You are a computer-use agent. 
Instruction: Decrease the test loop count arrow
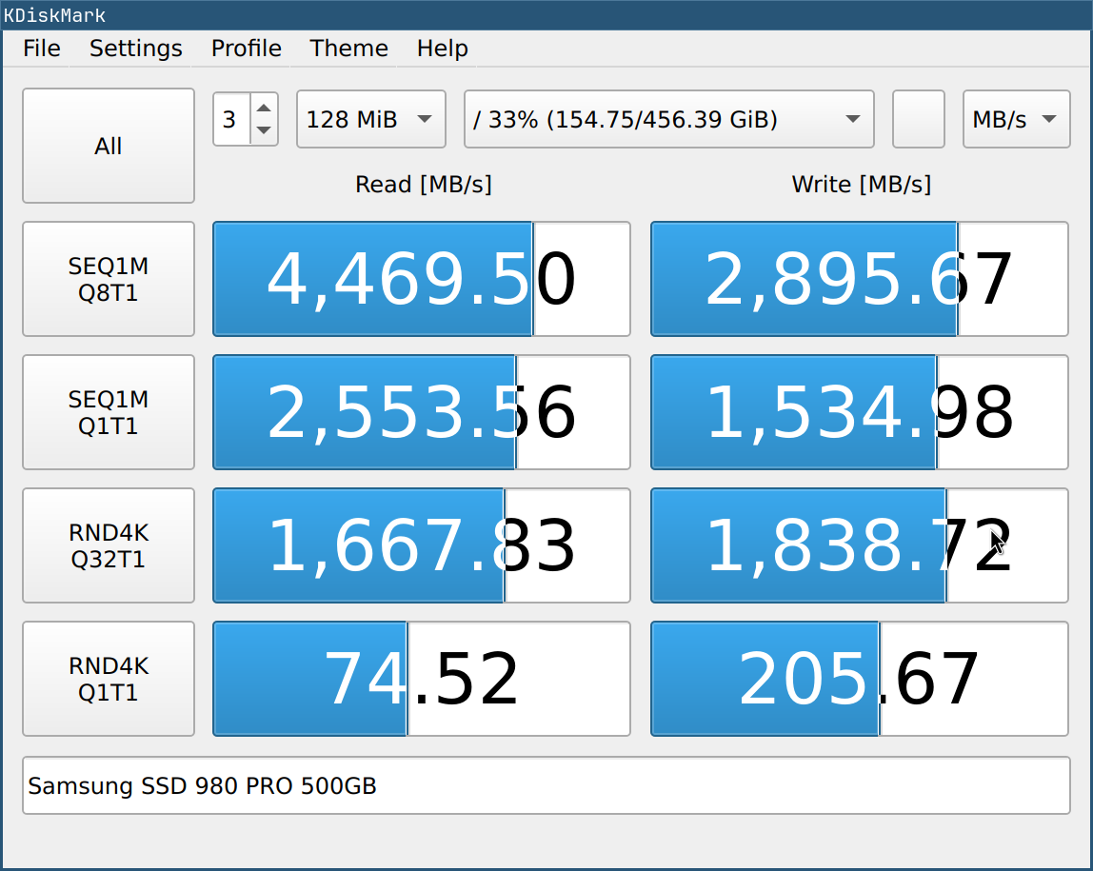[x=264, y=130]
